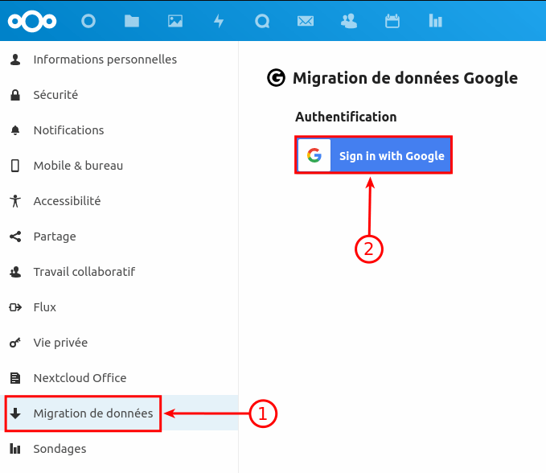Click the padlock icon beside Sécurité
Viewport: 546px width, 473px height.
coord(15,95)
